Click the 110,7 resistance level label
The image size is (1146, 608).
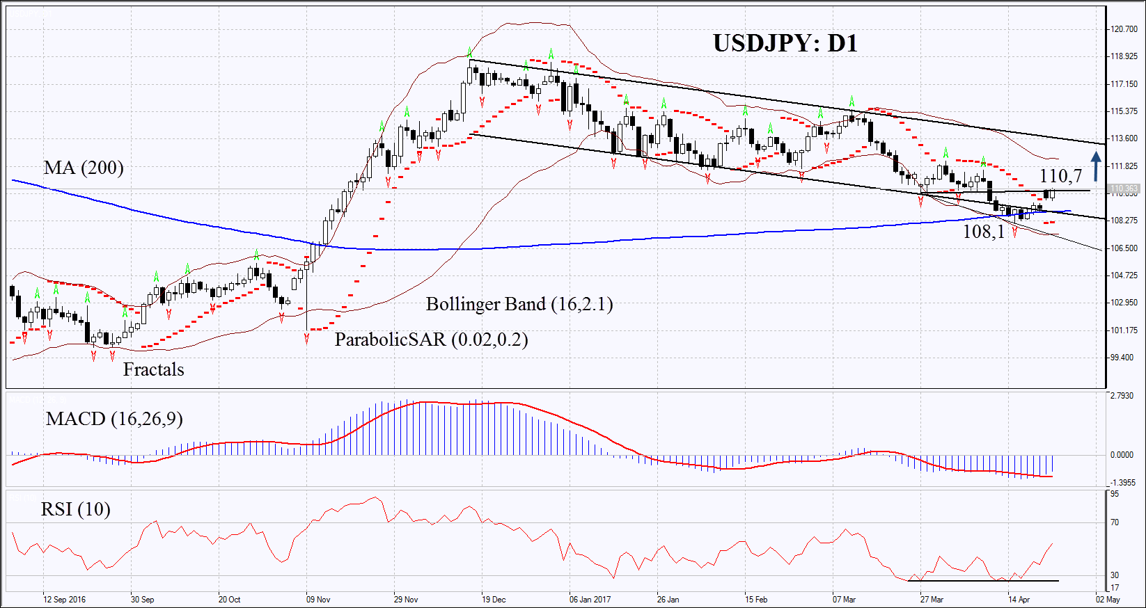point(1060,176)
